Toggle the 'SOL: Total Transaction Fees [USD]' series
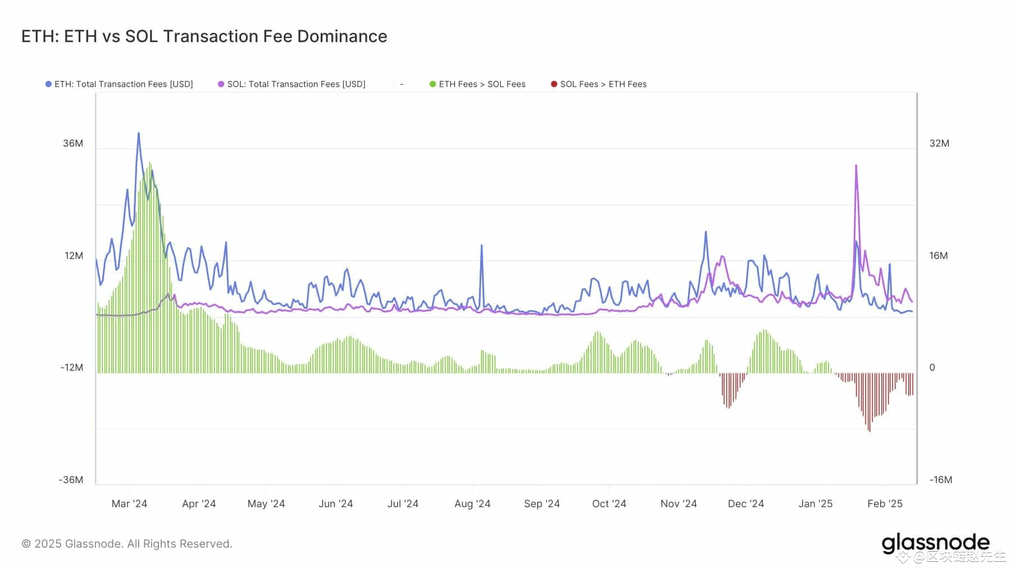1011x569 pixels. click(x=298, y=84)
